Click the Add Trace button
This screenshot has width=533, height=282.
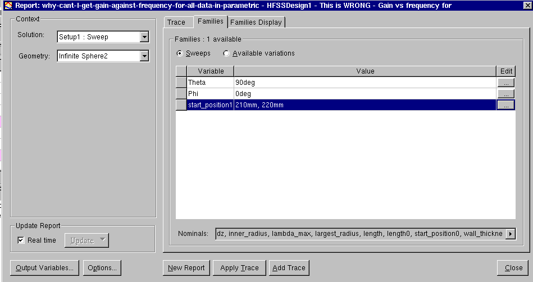point(289,268)
